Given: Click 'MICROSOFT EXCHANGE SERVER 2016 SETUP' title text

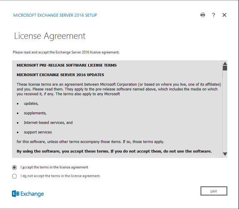Looking at the screenshot, I should click(x=55, y=15).
